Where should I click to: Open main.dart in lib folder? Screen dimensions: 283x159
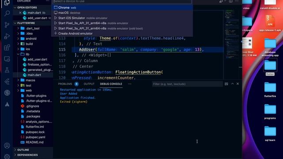pyautogui.click(x=35, y=75)
